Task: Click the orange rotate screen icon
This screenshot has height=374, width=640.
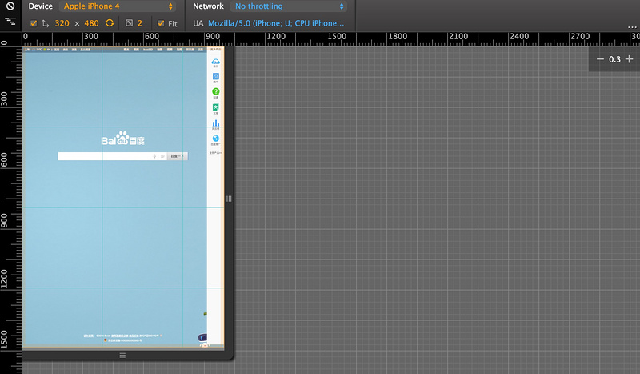Action: point(110,23)
